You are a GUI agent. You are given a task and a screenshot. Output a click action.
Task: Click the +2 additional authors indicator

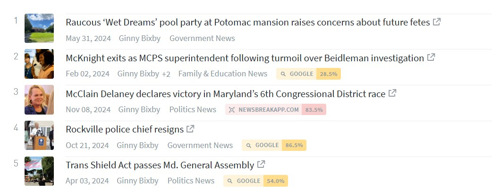coord(166,74)
